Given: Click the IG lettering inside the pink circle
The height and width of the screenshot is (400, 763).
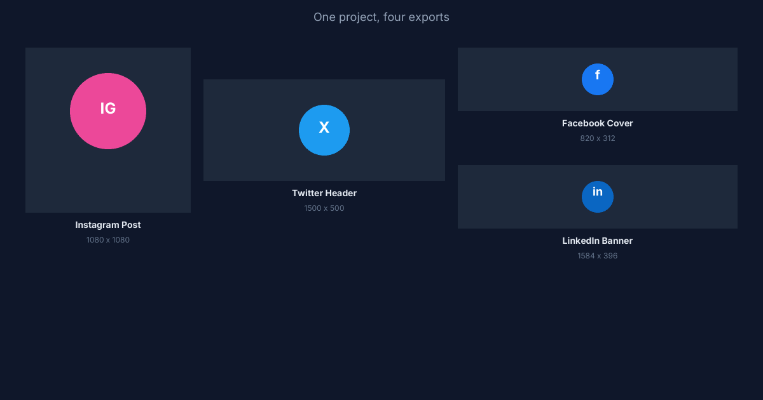Looking at the screenshot, I should (108, 110).
